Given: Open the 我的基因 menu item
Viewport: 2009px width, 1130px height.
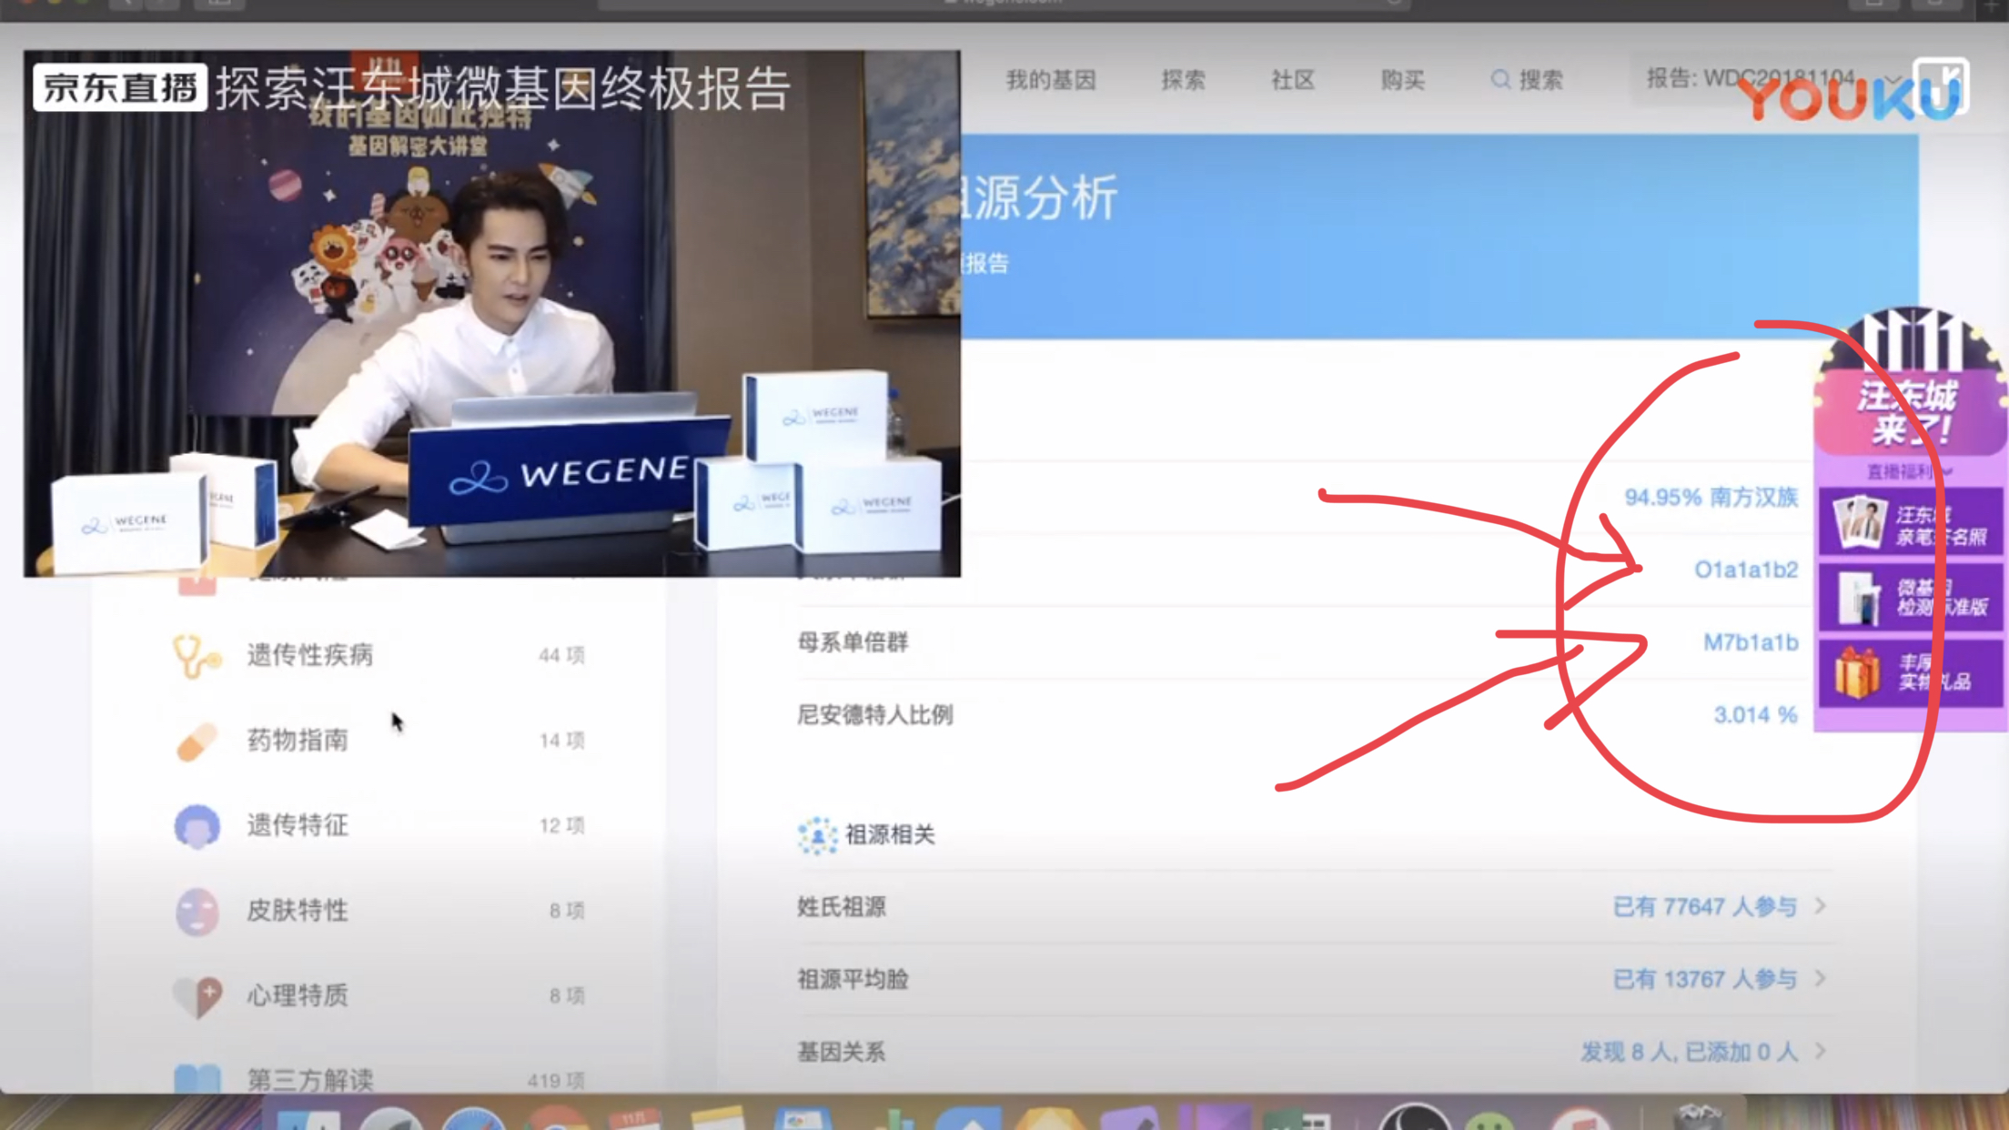Looking at the screenshot, I should pyautogui.click(x=1050, y=80).
